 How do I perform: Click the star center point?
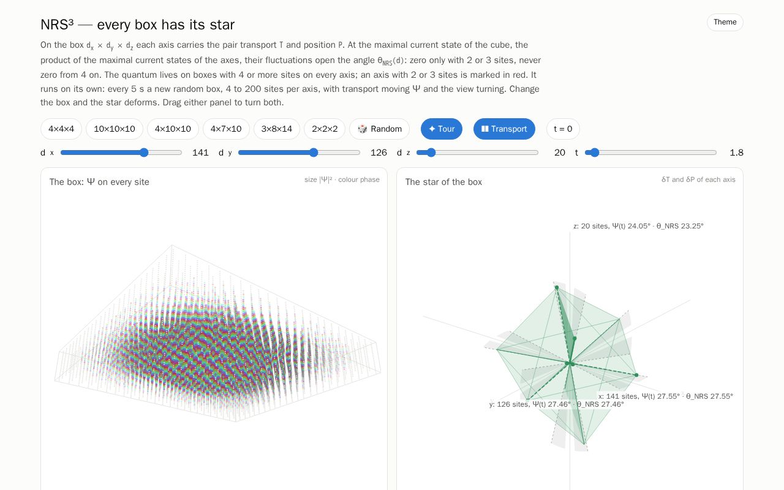click(570, 363)
